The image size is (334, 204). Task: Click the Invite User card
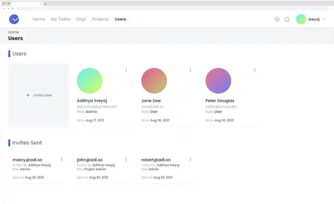(x=38, y=95)
